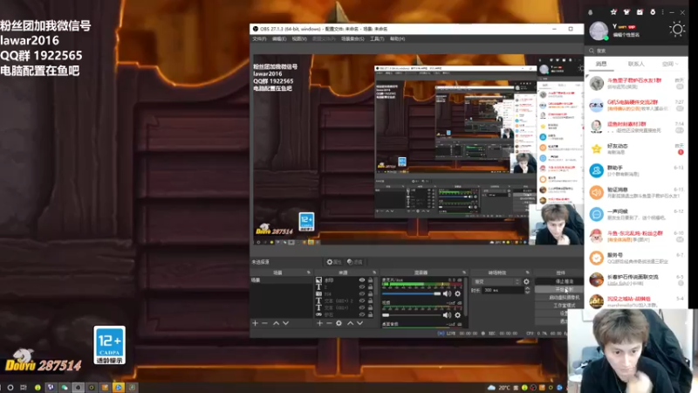Toggle the lock on the 文本 (GDI+) 2 source
The image size is (698, 393).
(370, 300)
